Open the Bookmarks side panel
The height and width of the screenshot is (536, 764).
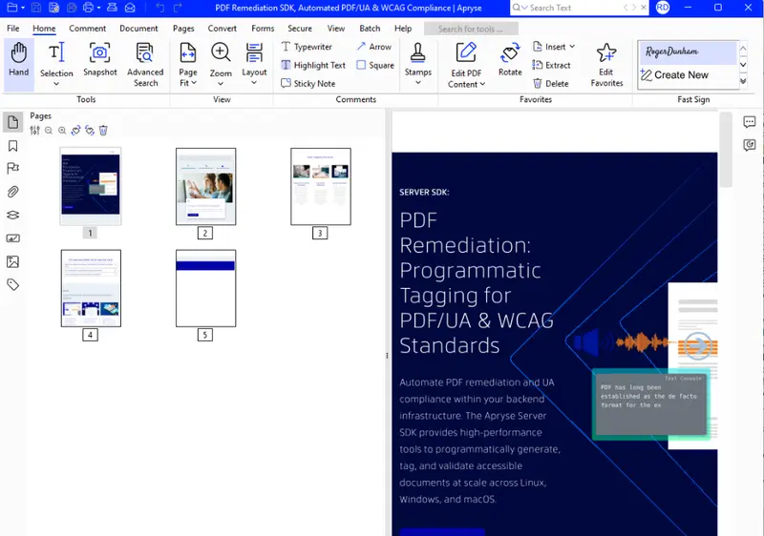(13, 146)
